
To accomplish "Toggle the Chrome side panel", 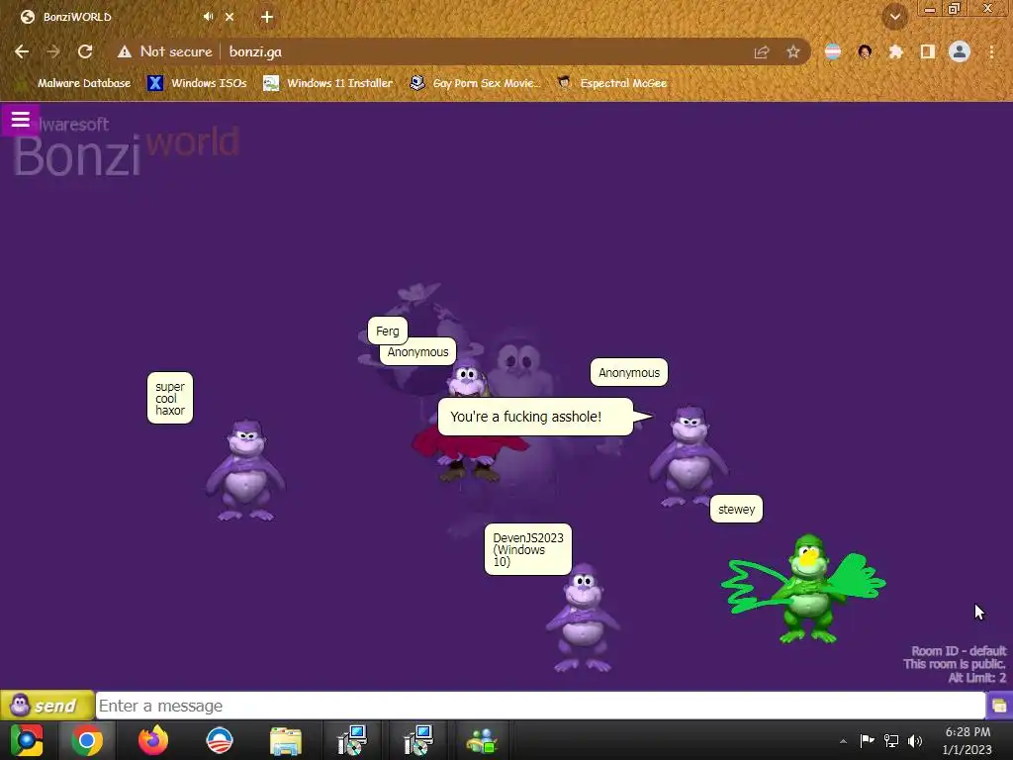I will tap(927, 51).
